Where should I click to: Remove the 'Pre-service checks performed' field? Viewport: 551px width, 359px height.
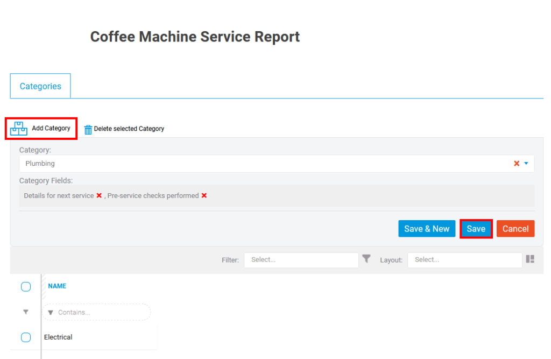pos(203,195)
